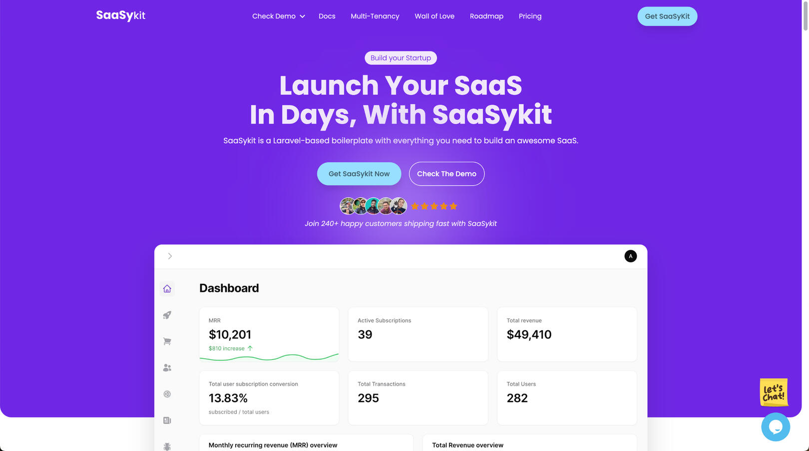Click the bug icon at sidebar bottom
Image resolution: width=809 pixels, height=451 pixels.
[x=167, y=446]
